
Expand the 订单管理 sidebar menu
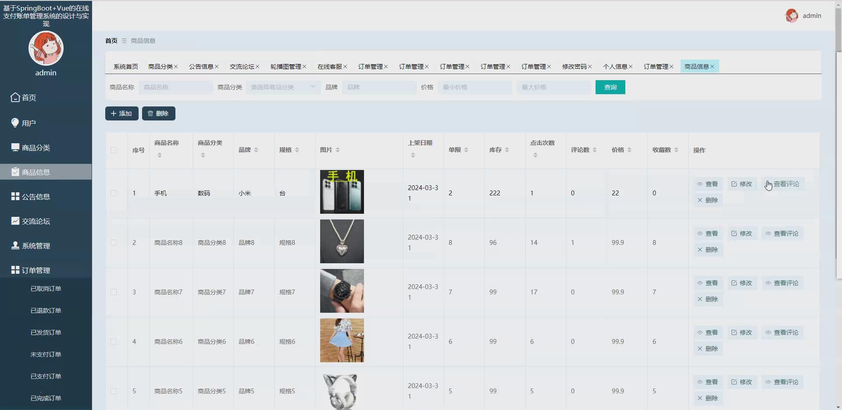pos(46,270)
